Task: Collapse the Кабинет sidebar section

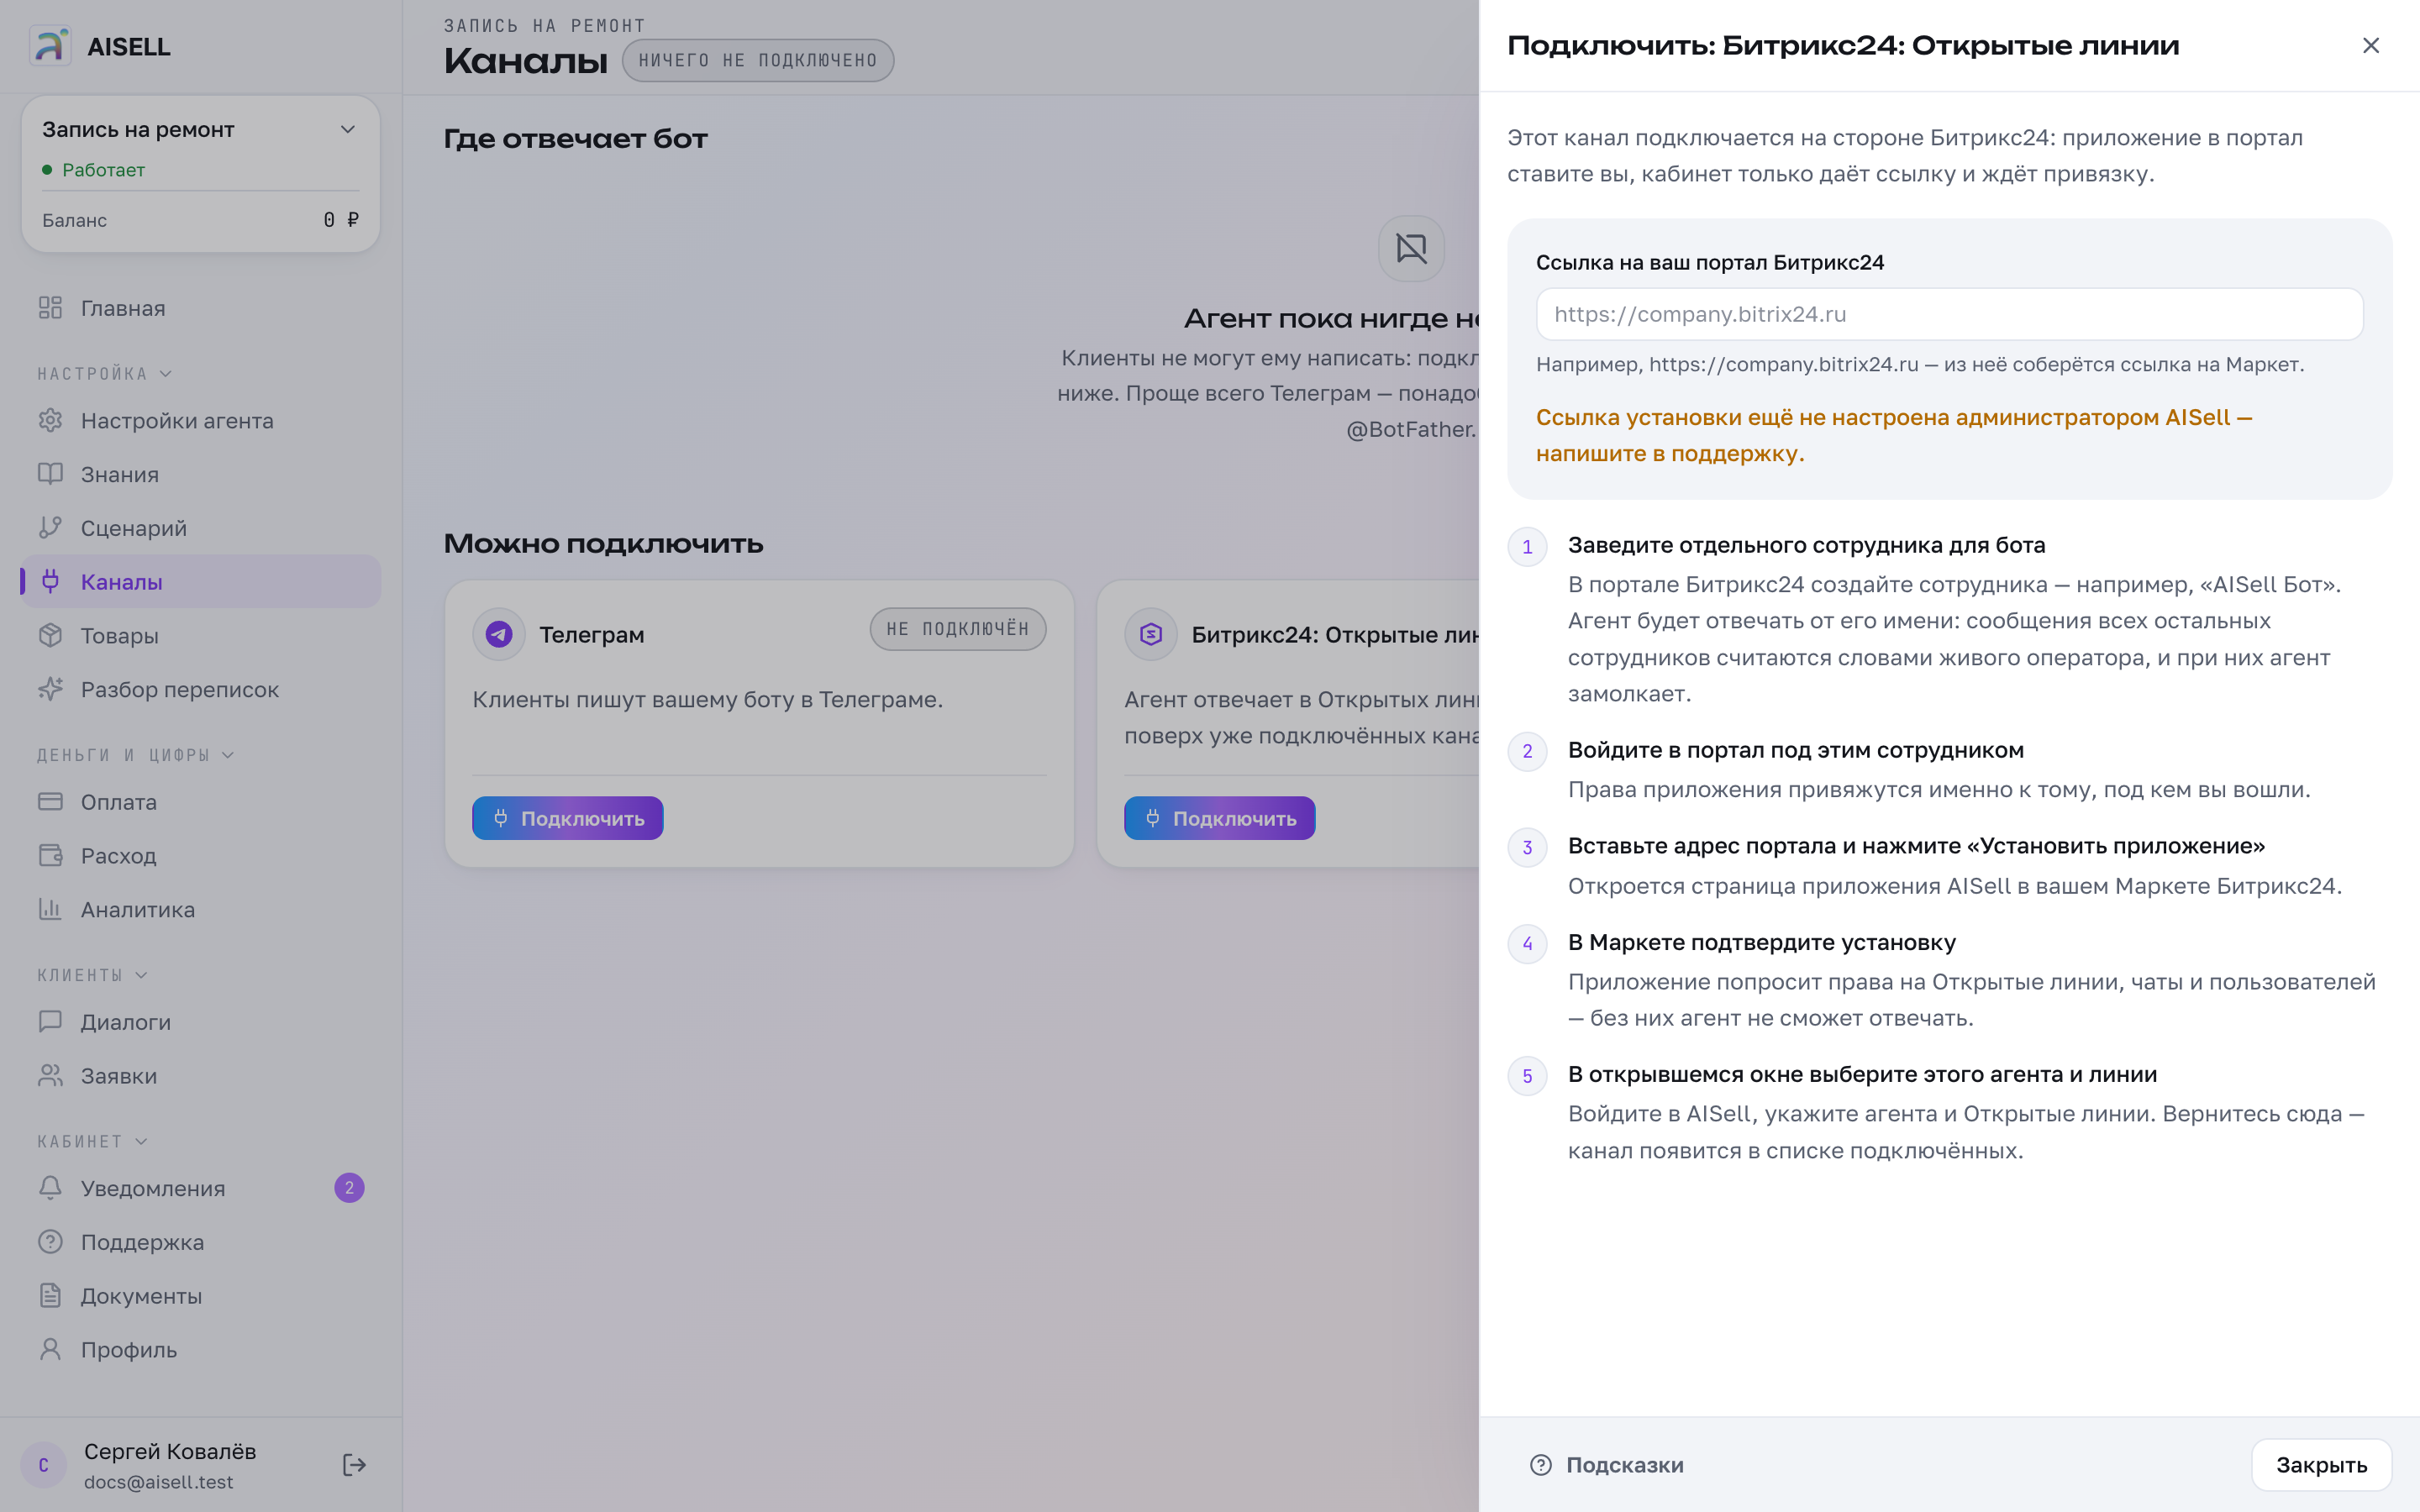Action: (93, 1141)
